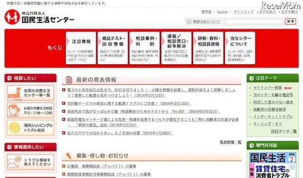The width and height of the screenshot is (303, 178).
Task: Open the 海外ショッピングのトラブル相談 banner
Action: point(30,128)
